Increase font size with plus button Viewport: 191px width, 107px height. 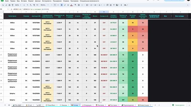(58, 5)
